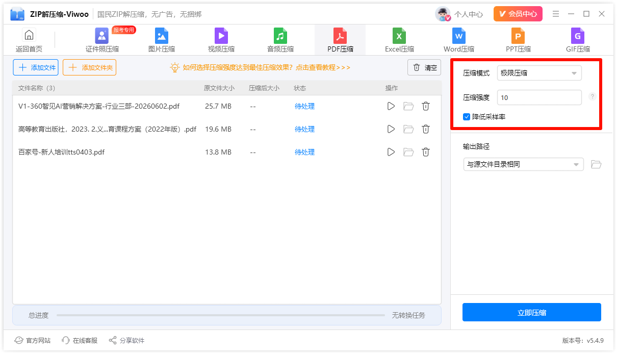The width and height of the screenshot is (617, 354).
Task: Click the 19.6 MB size cell
Action: click(x=218, y=129)
